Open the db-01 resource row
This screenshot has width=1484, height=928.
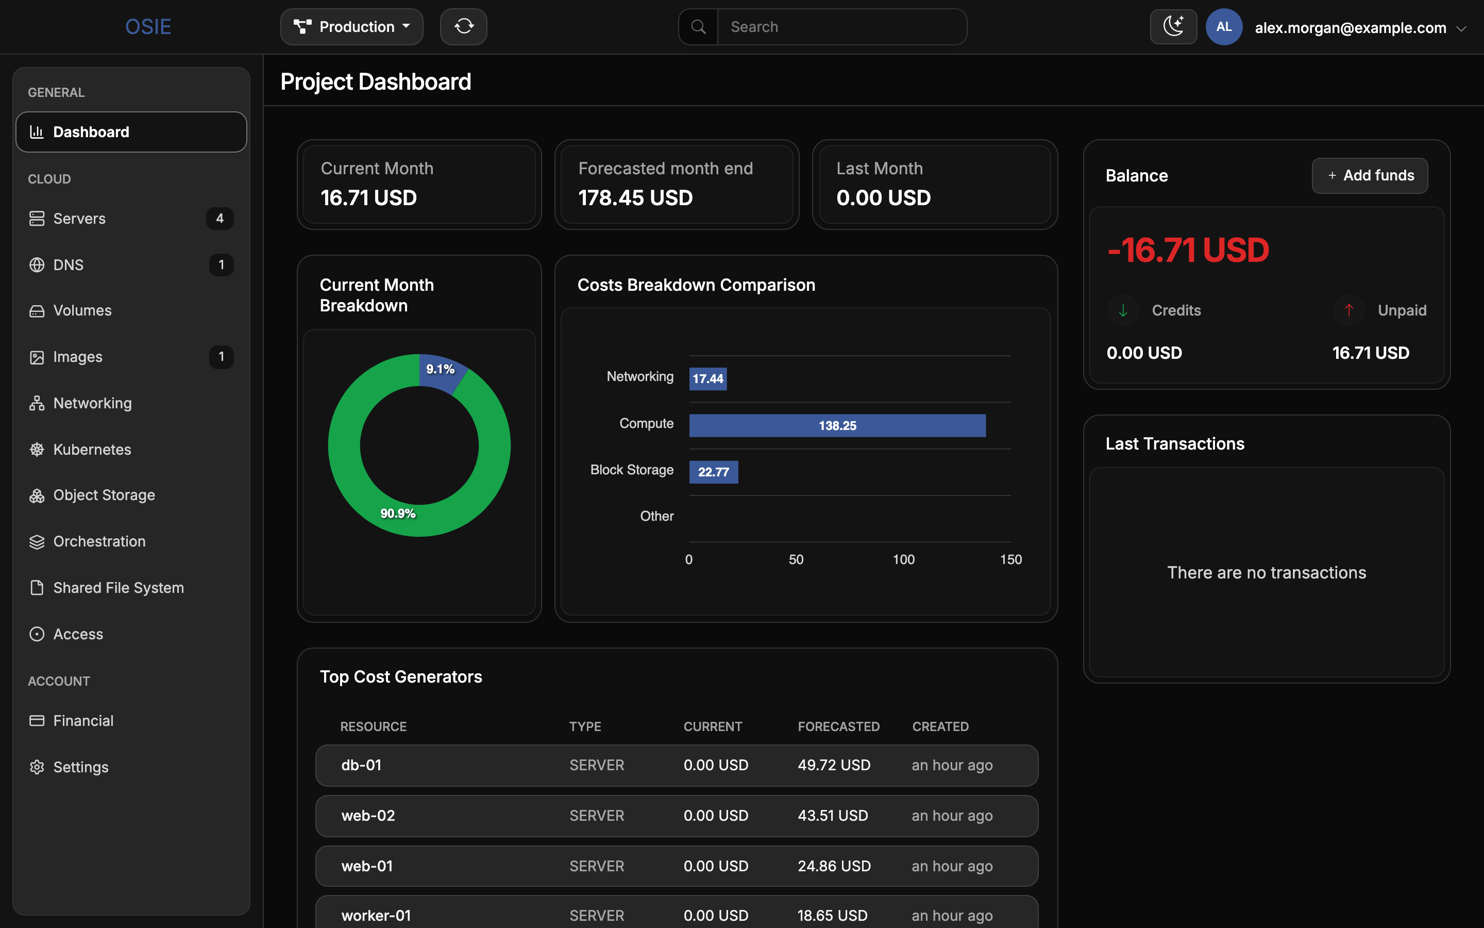point(677,766)
